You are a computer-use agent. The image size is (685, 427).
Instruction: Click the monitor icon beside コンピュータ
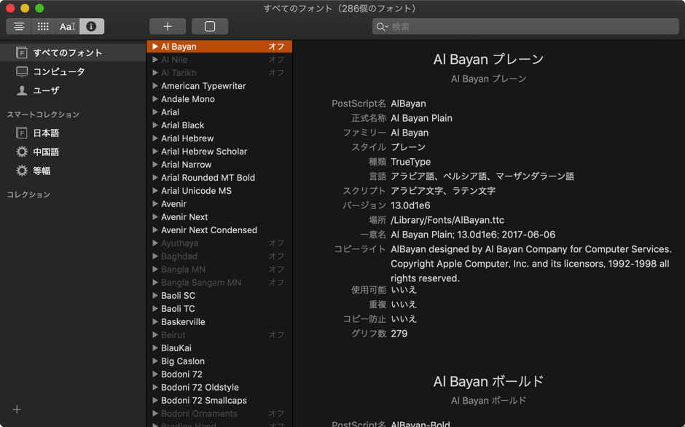pos(22,71)
